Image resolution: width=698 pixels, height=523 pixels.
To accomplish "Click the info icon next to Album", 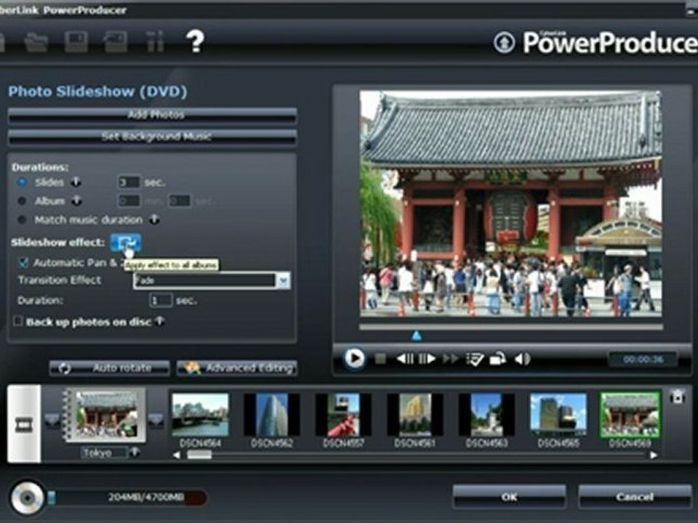I will (76, 200).
